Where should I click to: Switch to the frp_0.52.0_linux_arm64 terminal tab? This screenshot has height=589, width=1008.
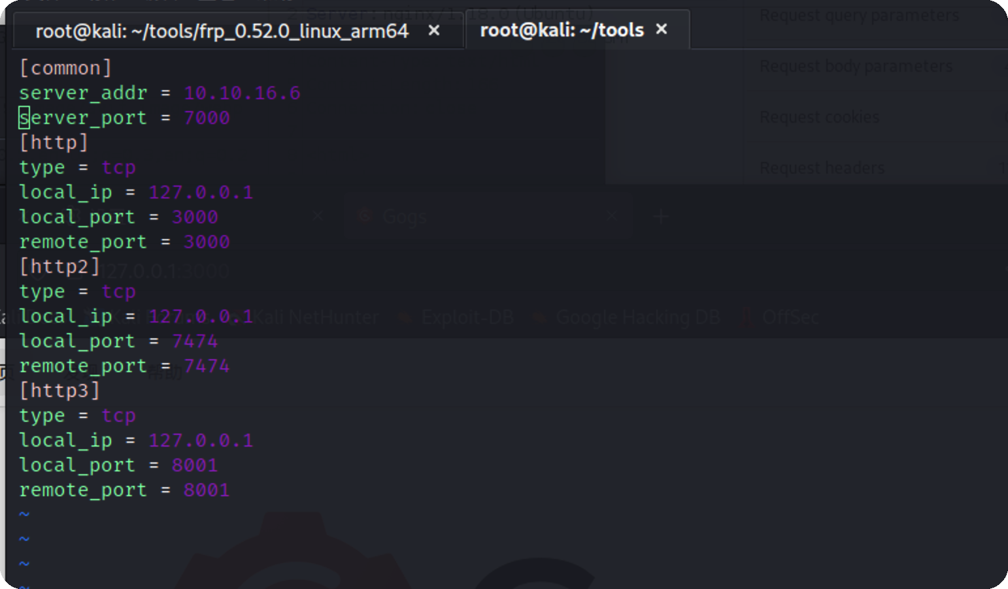(x=222, y=31)
